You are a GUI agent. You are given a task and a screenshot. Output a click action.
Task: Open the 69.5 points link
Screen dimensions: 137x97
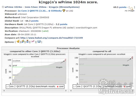point(120,7)
